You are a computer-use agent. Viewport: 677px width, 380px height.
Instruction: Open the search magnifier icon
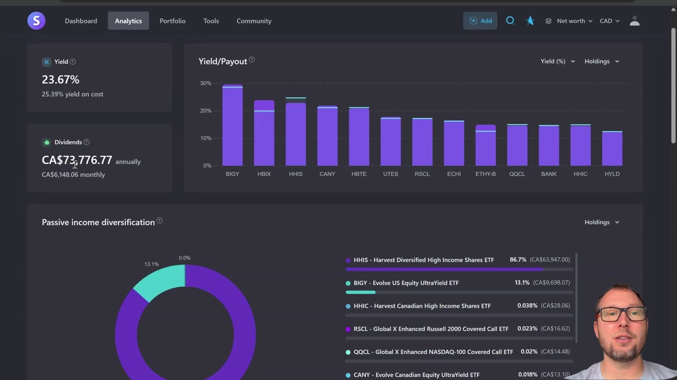(x=510, y=21)
